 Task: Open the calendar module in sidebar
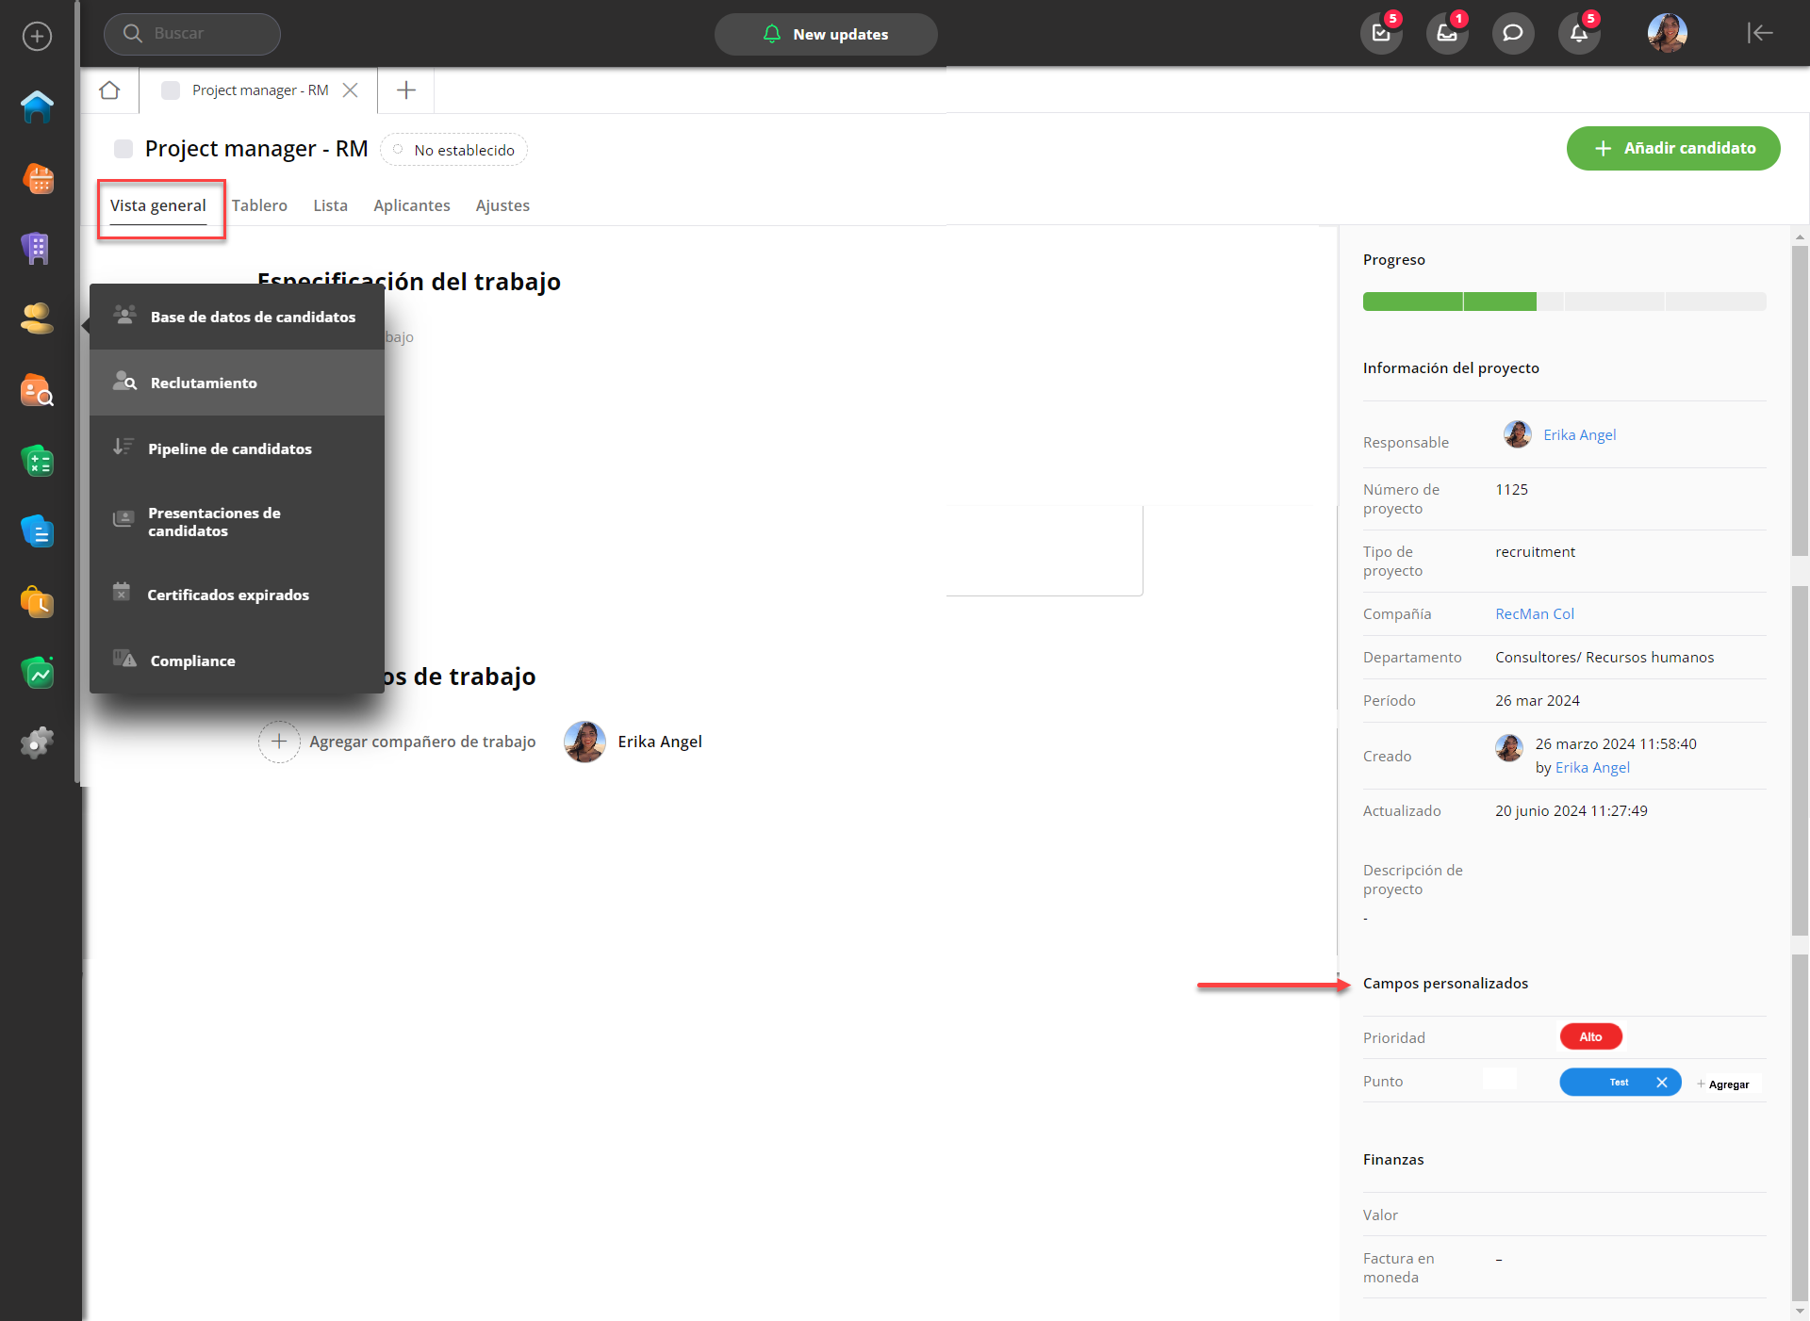point(37,178)
